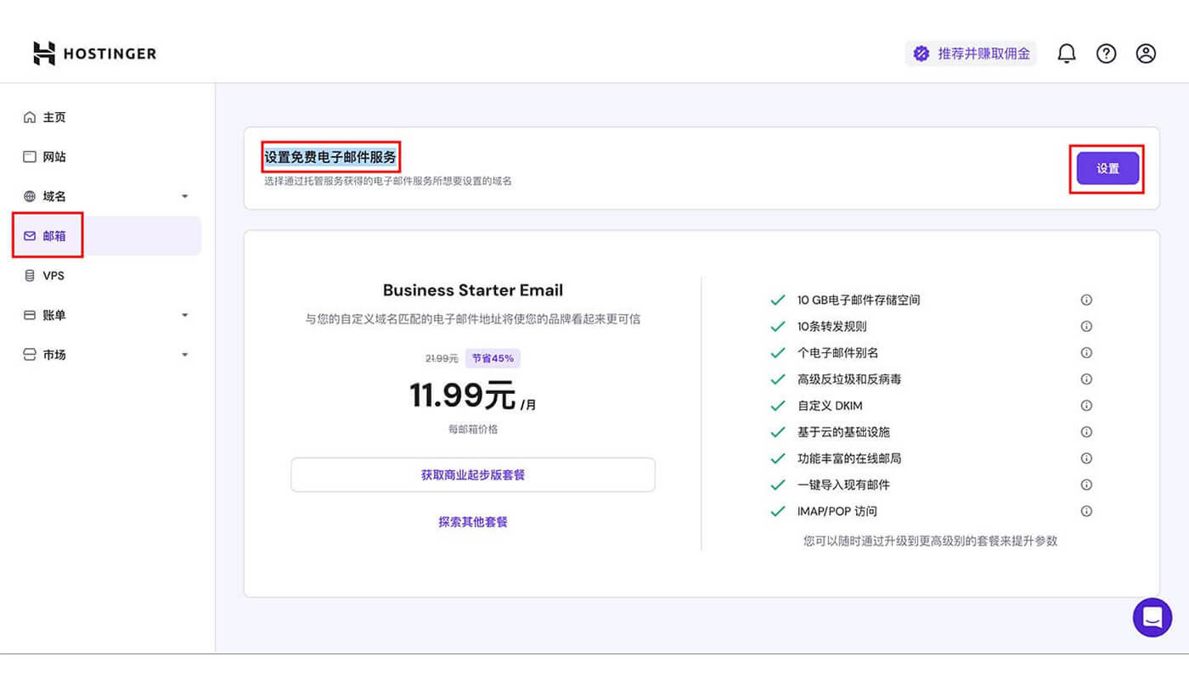This screenshot has height=679, width=1189.
Task: Expand the 域名 dropdown arrow
Action: click(x=185, y=197)
